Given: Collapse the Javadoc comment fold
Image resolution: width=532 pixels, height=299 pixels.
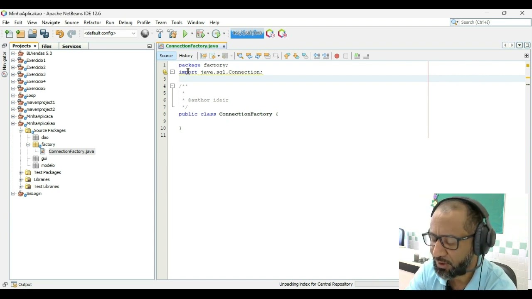Looking at the screenshot, I should tap(172, 86).
